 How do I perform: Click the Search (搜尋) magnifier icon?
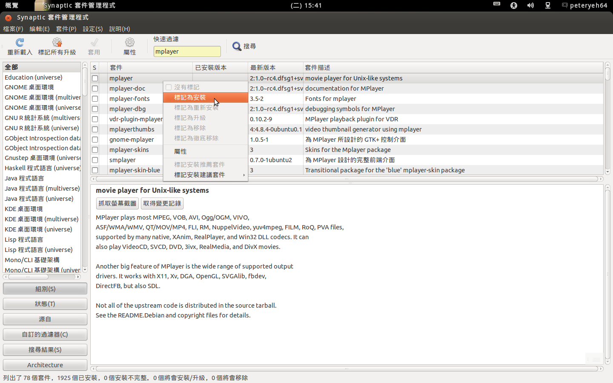click(x=237, y=46)
